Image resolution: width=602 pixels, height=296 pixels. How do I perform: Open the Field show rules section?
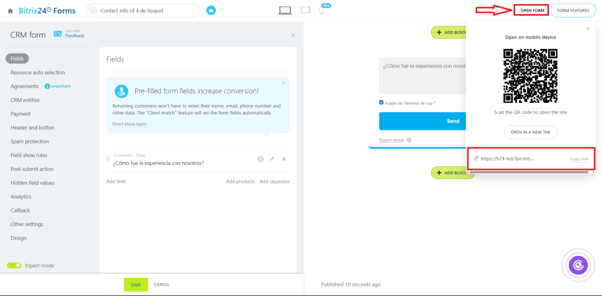pyautogui.click(x=29, y=155)
